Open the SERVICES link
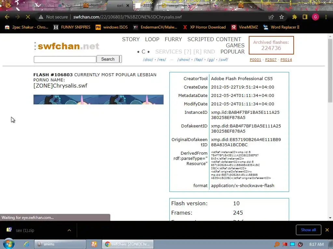Image resolution: width=333 pixels, height=249 pixels. click(169, 52)
